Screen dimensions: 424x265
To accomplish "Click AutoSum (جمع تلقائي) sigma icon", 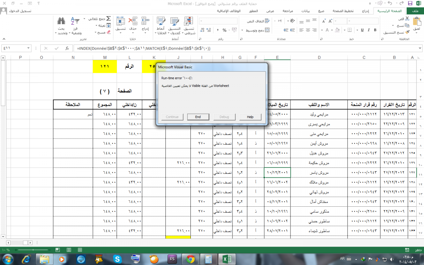I will (108, 18).
